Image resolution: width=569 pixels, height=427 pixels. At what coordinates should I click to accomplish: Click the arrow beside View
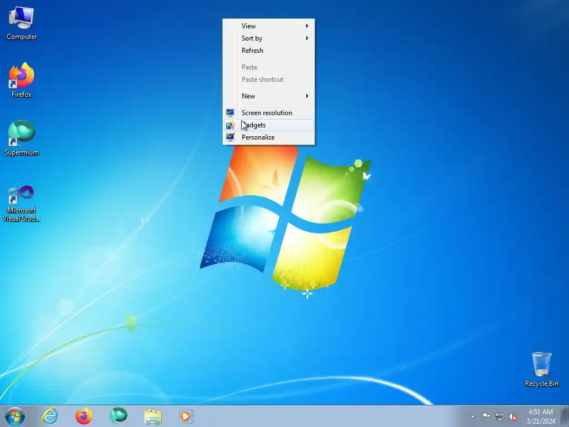pyautogui.click(x=307, y=26)
